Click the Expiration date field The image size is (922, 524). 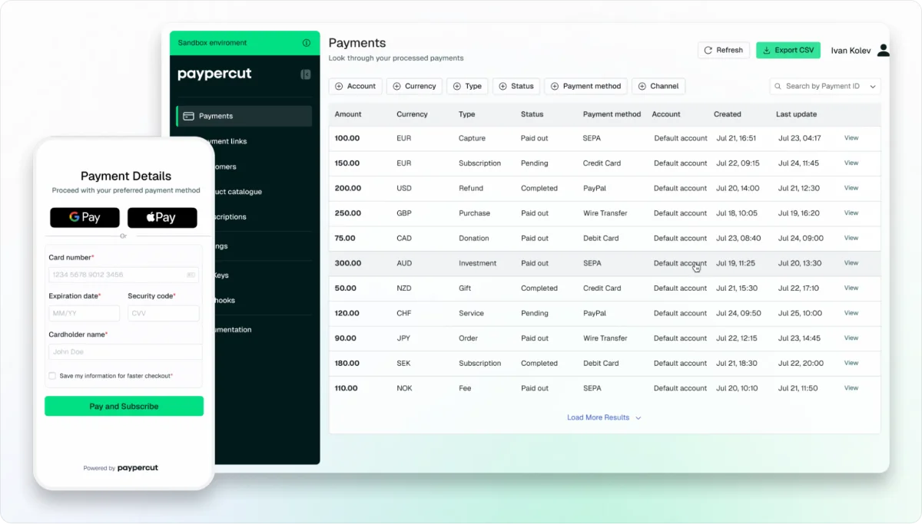(85, 313)
